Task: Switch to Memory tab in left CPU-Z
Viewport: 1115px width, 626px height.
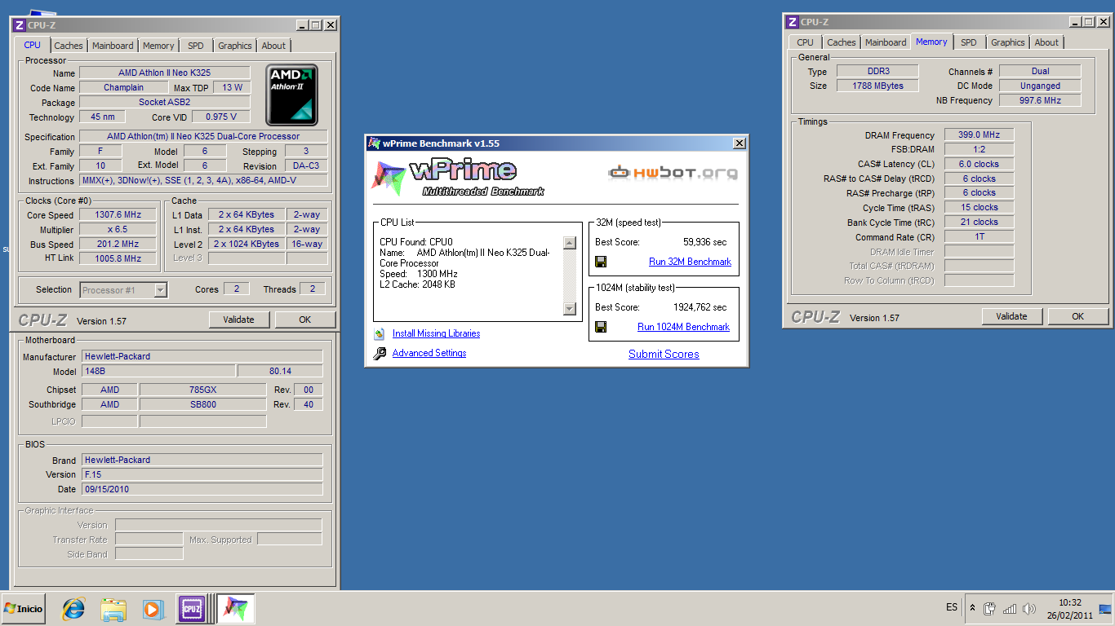Action: point(158,46)
